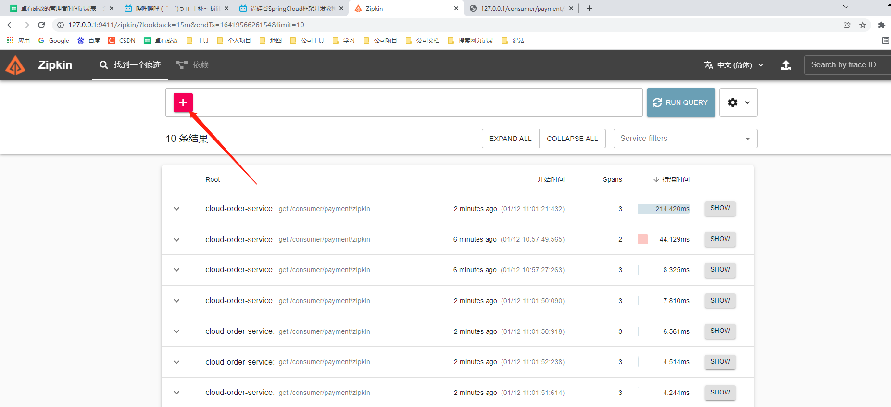Show the 44.129ms trace
Screen dimensions: 891x407
tap(720, 239)
